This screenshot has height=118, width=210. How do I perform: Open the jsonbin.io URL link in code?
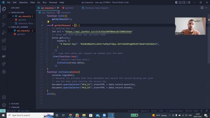coord(98,31)
